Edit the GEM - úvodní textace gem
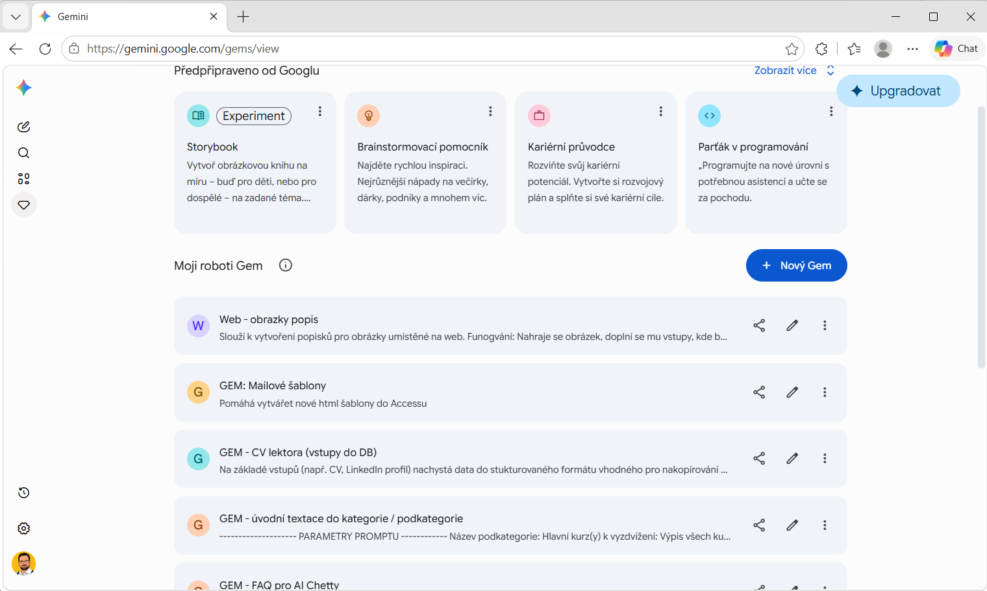987x591 pixels. click(792, 525)
